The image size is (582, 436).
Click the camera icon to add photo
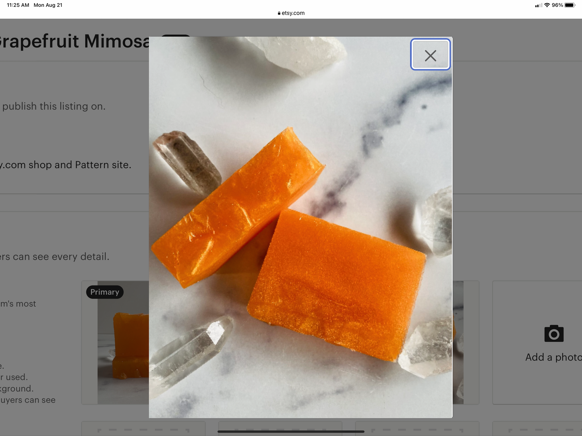pyautogui.click(x=554, y=334)
